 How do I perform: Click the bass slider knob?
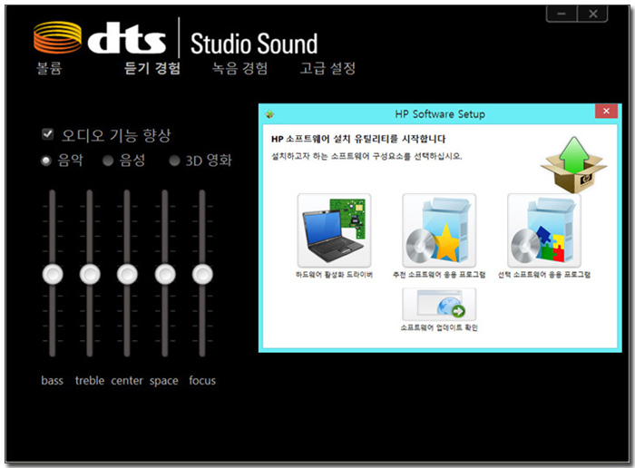(x=53, y=275)
